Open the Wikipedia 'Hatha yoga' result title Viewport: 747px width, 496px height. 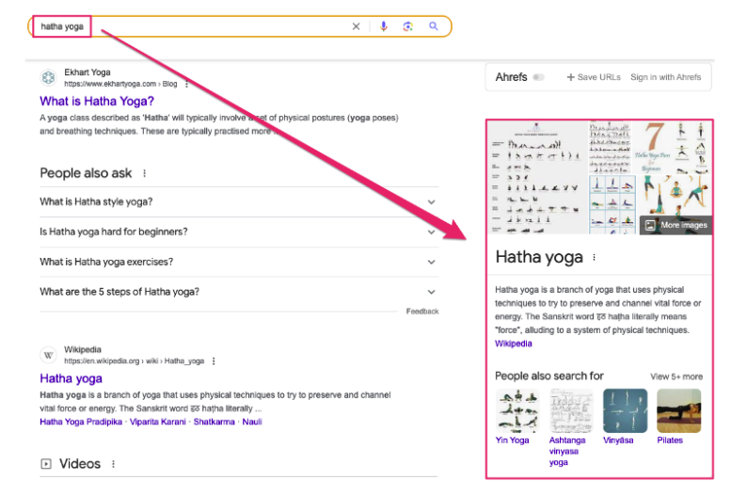[71, 378]
